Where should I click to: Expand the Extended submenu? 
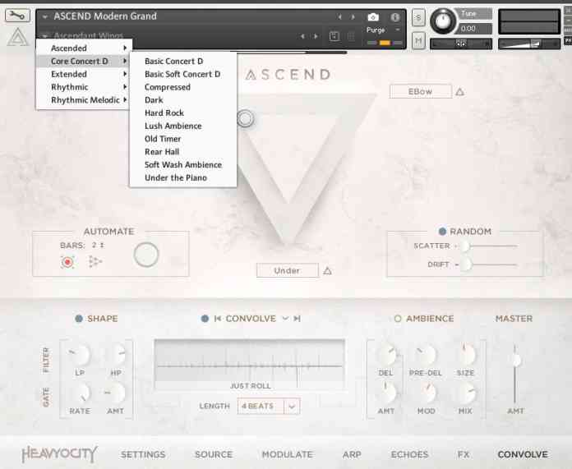(x=84, y=74)
